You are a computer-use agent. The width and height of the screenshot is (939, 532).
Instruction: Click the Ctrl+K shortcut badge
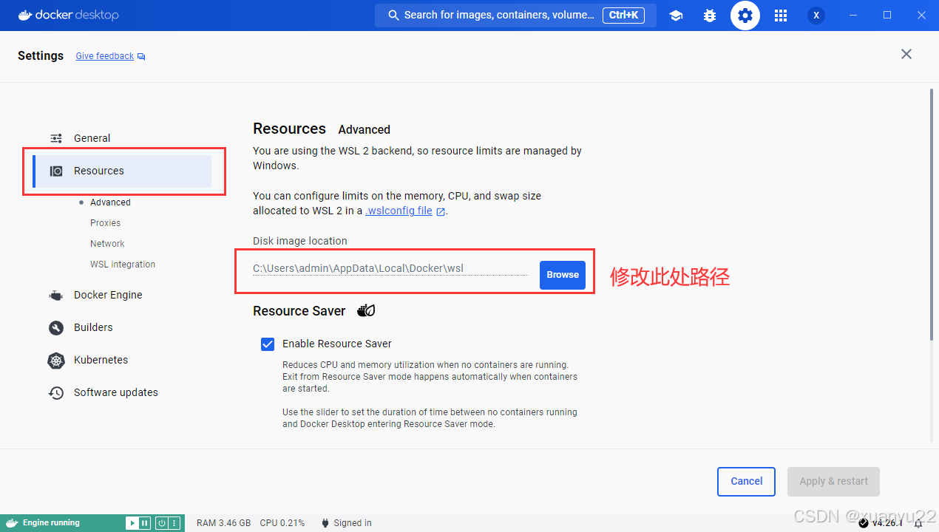[624, 16]
